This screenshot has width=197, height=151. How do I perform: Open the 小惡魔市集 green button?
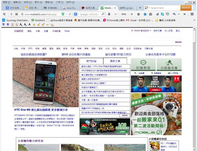click(169, 65)
